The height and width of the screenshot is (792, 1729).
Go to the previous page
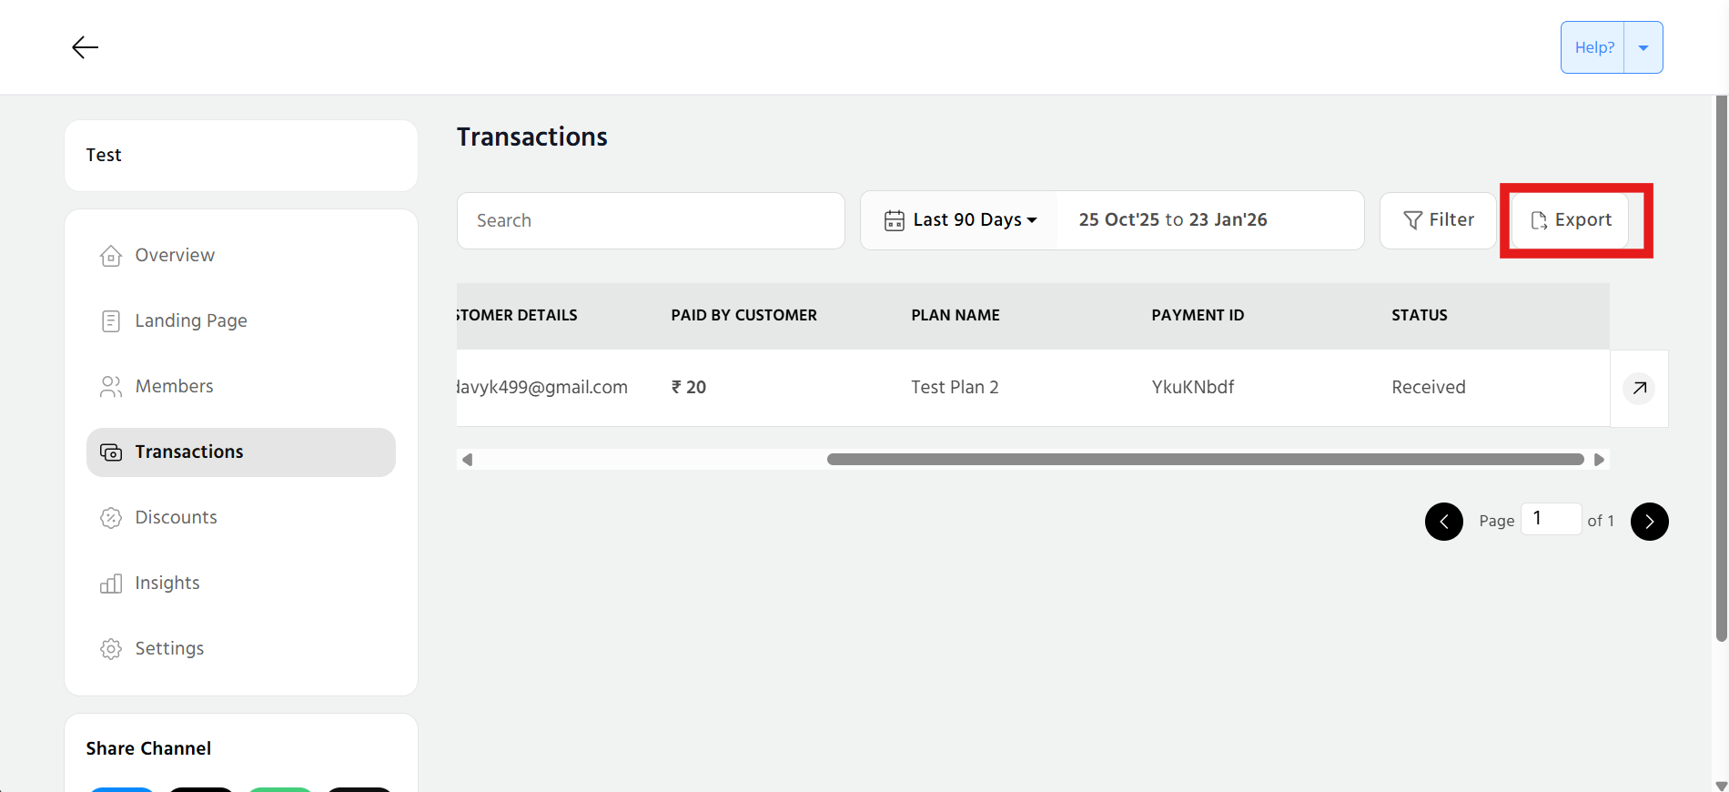(x=1444, y=522)
